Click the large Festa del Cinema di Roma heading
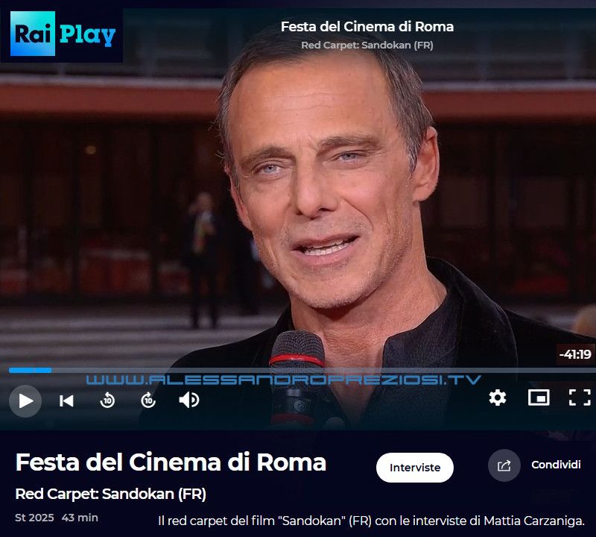This screenshot has height=537, width=596. pos(171,462)
